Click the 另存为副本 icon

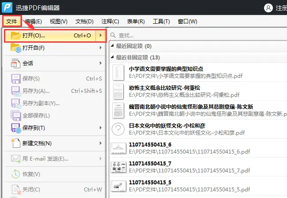click(x=16, y=103)
